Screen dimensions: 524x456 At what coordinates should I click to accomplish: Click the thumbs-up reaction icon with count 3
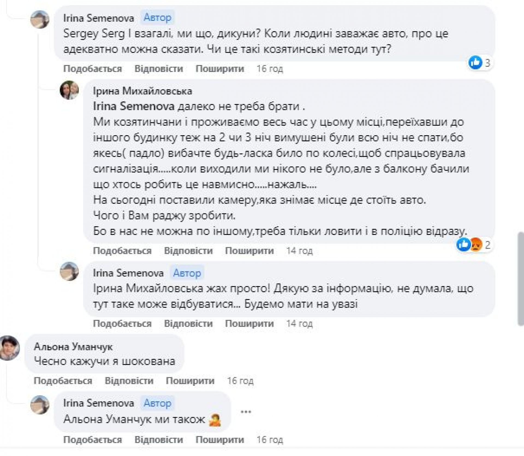(475, 63)
